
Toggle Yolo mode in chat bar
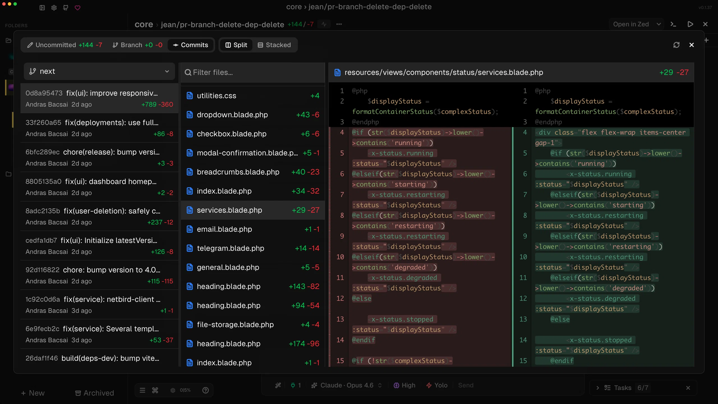pos(437,385)
